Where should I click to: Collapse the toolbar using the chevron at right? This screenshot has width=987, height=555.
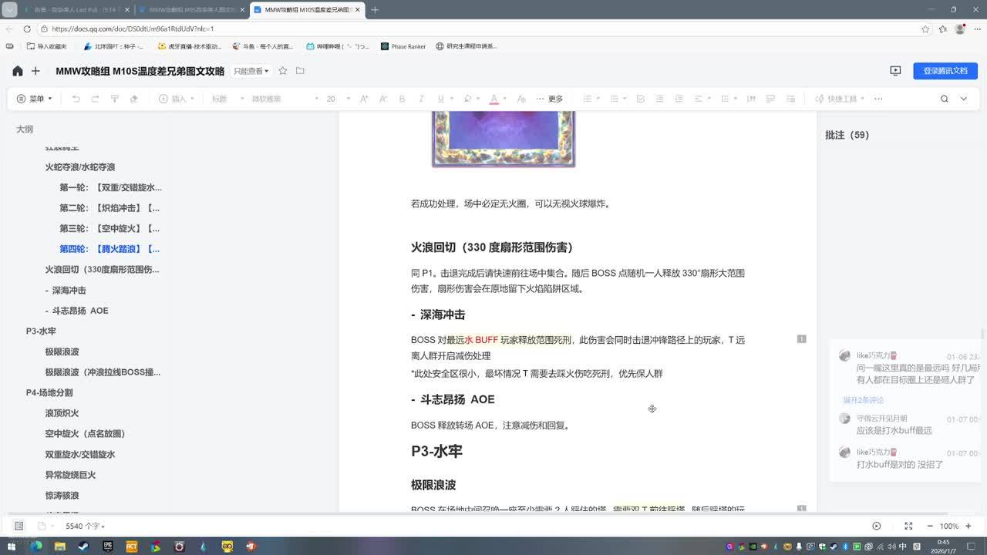click(963, 99)
